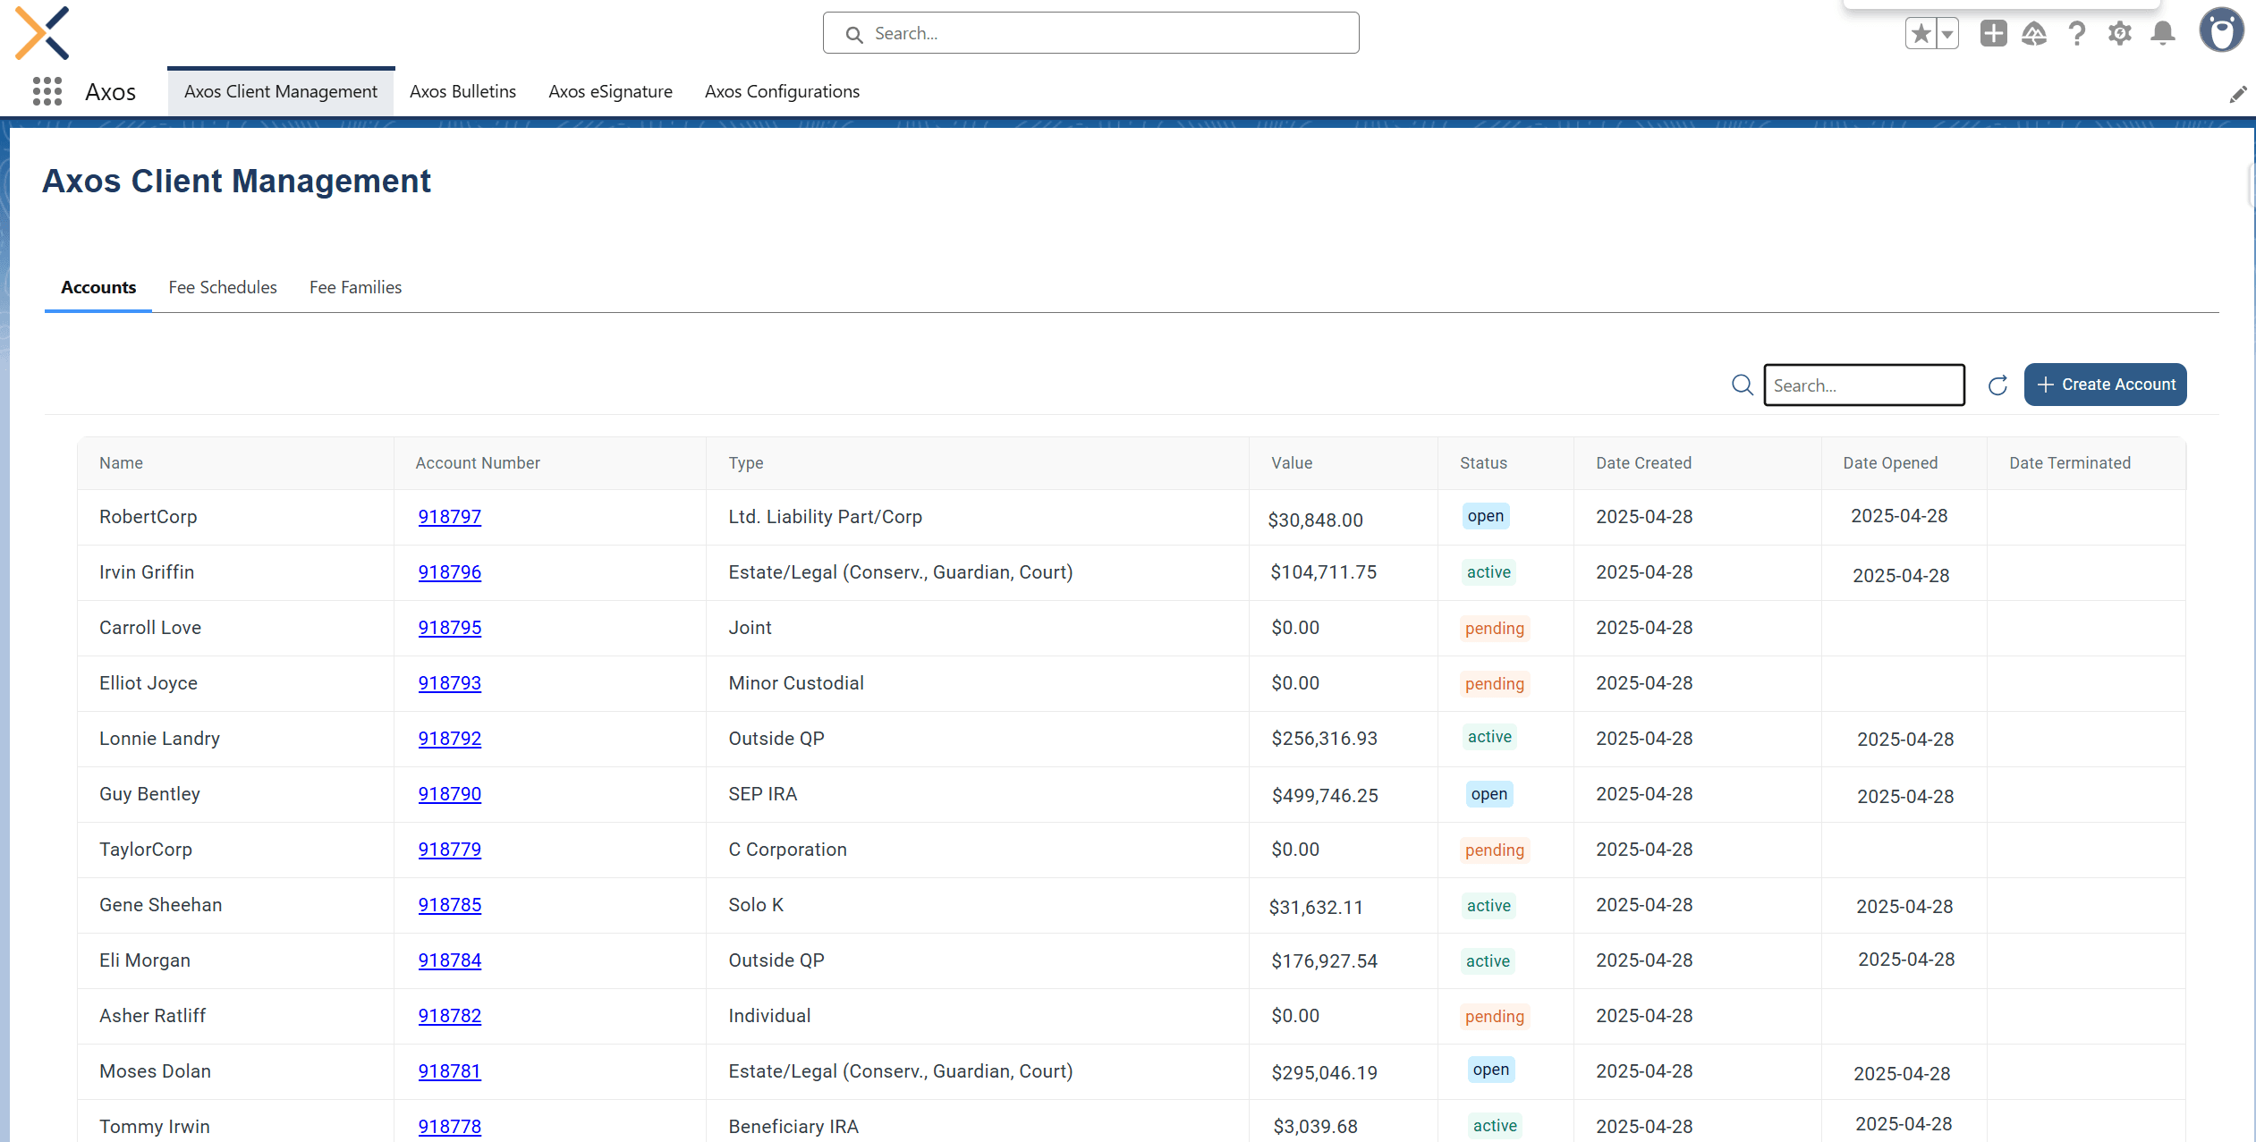Open account number 918778

(x=449, y=1127)
